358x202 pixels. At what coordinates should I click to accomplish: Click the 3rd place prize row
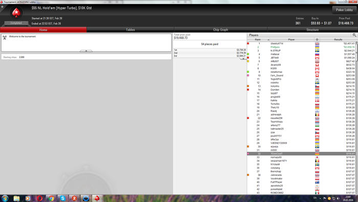point(210,56)
